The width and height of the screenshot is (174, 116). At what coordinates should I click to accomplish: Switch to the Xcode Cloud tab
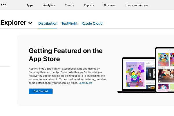coord(92,23)
